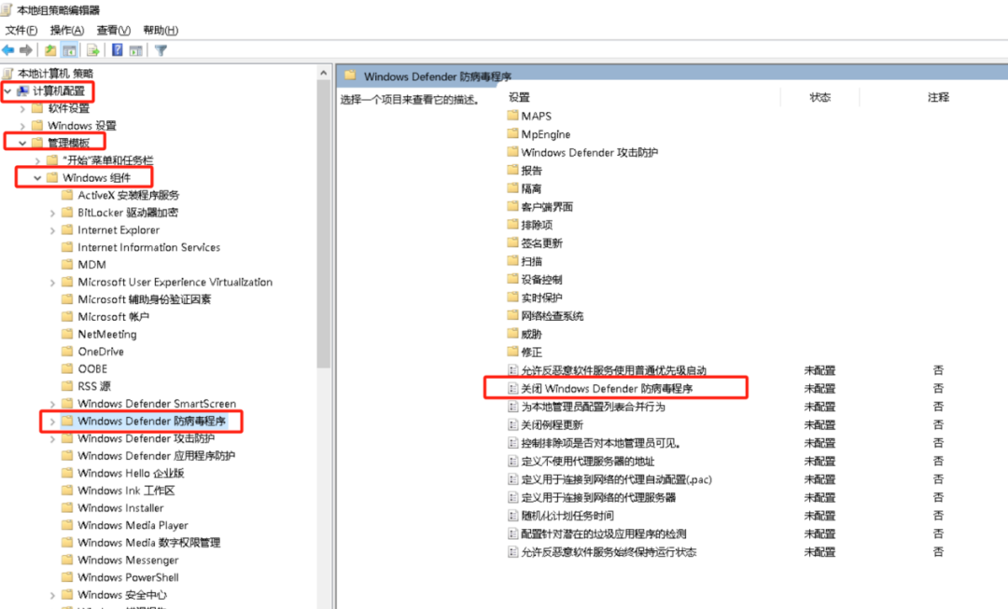The height and width of the screenshot is (609, 1008).
Task: Click the folder icon beside 客户端界面
Action: (x=512, y=206)
